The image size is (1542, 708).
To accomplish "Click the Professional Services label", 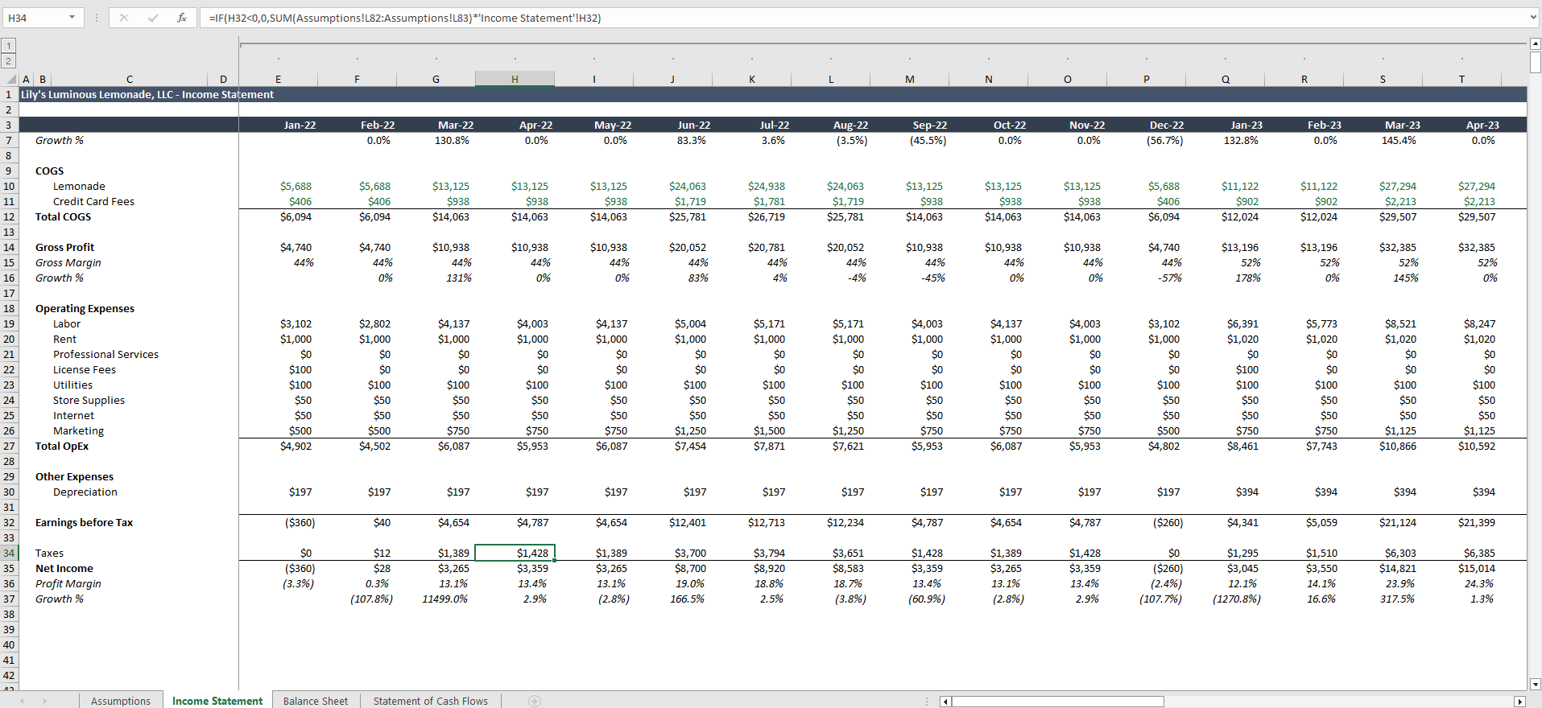I will 105,354.
